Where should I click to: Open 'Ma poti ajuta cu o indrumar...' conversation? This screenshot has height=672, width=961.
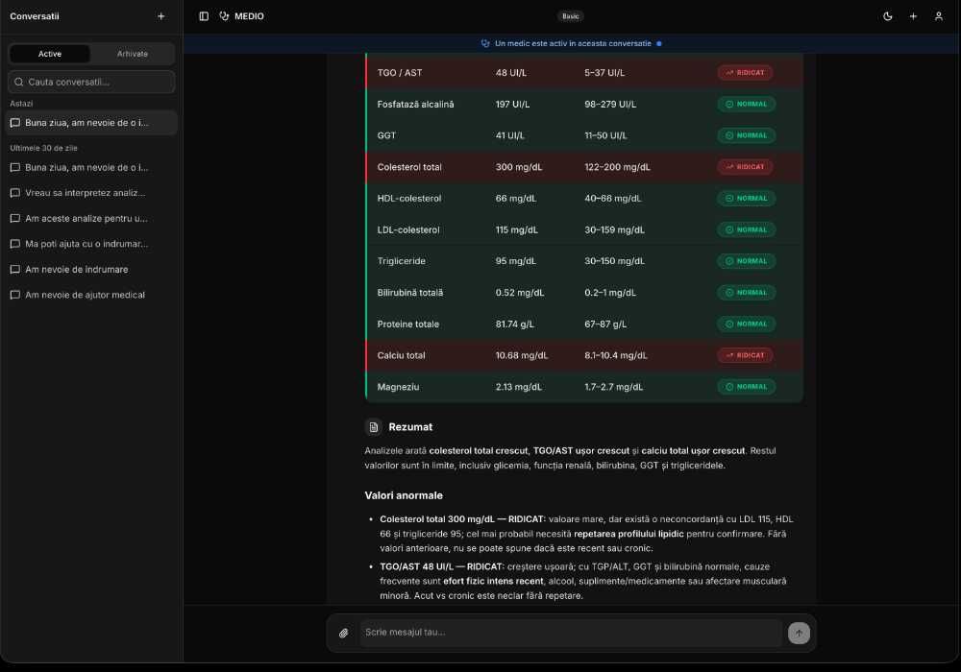point(90,244)
